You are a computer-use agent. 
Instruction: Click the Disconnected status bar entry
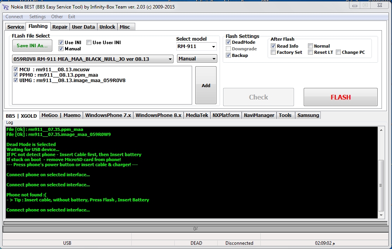tap(239, 243)
